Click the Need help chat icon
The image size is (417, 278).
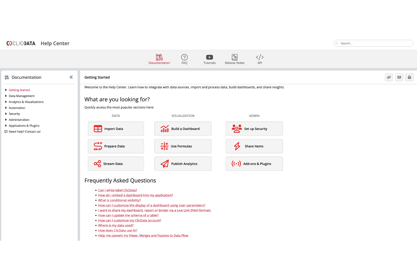pos(6,132)
